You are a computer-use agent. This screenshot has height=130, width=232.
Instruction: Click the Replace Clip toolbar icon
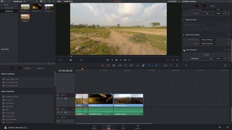pyautogui.click(x=131, y=65)
